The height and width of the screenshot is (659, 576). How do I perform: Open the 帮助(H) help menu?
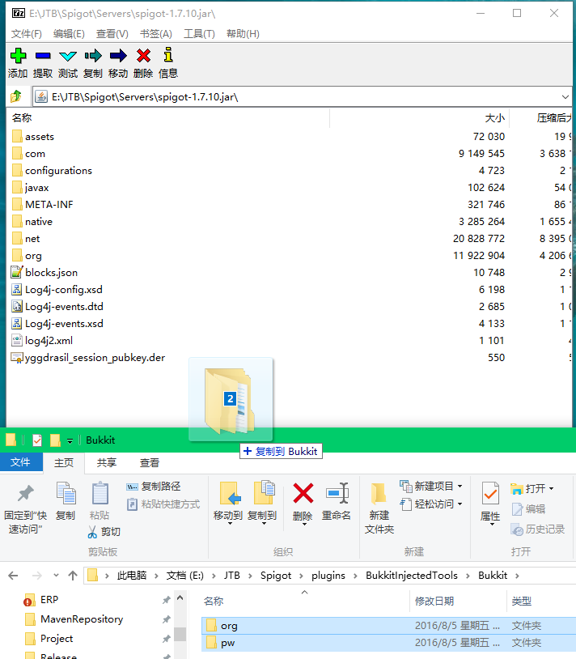243,34
